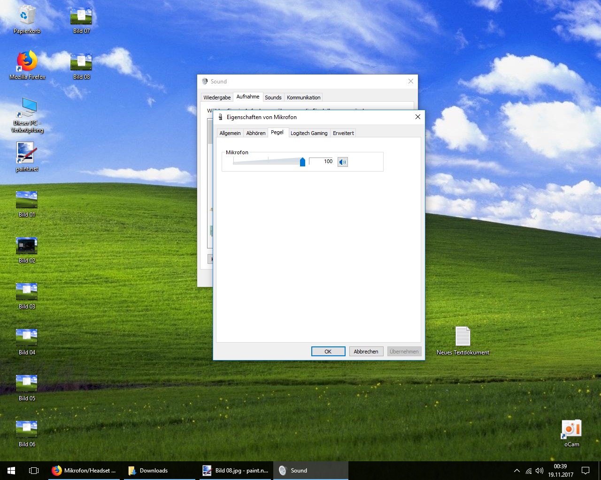
Task: Confirm with the OK button
Action: point(328,352)
